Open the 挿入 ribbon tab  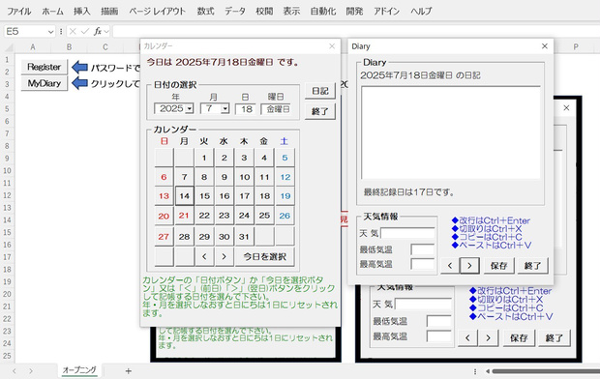(82, 12)
